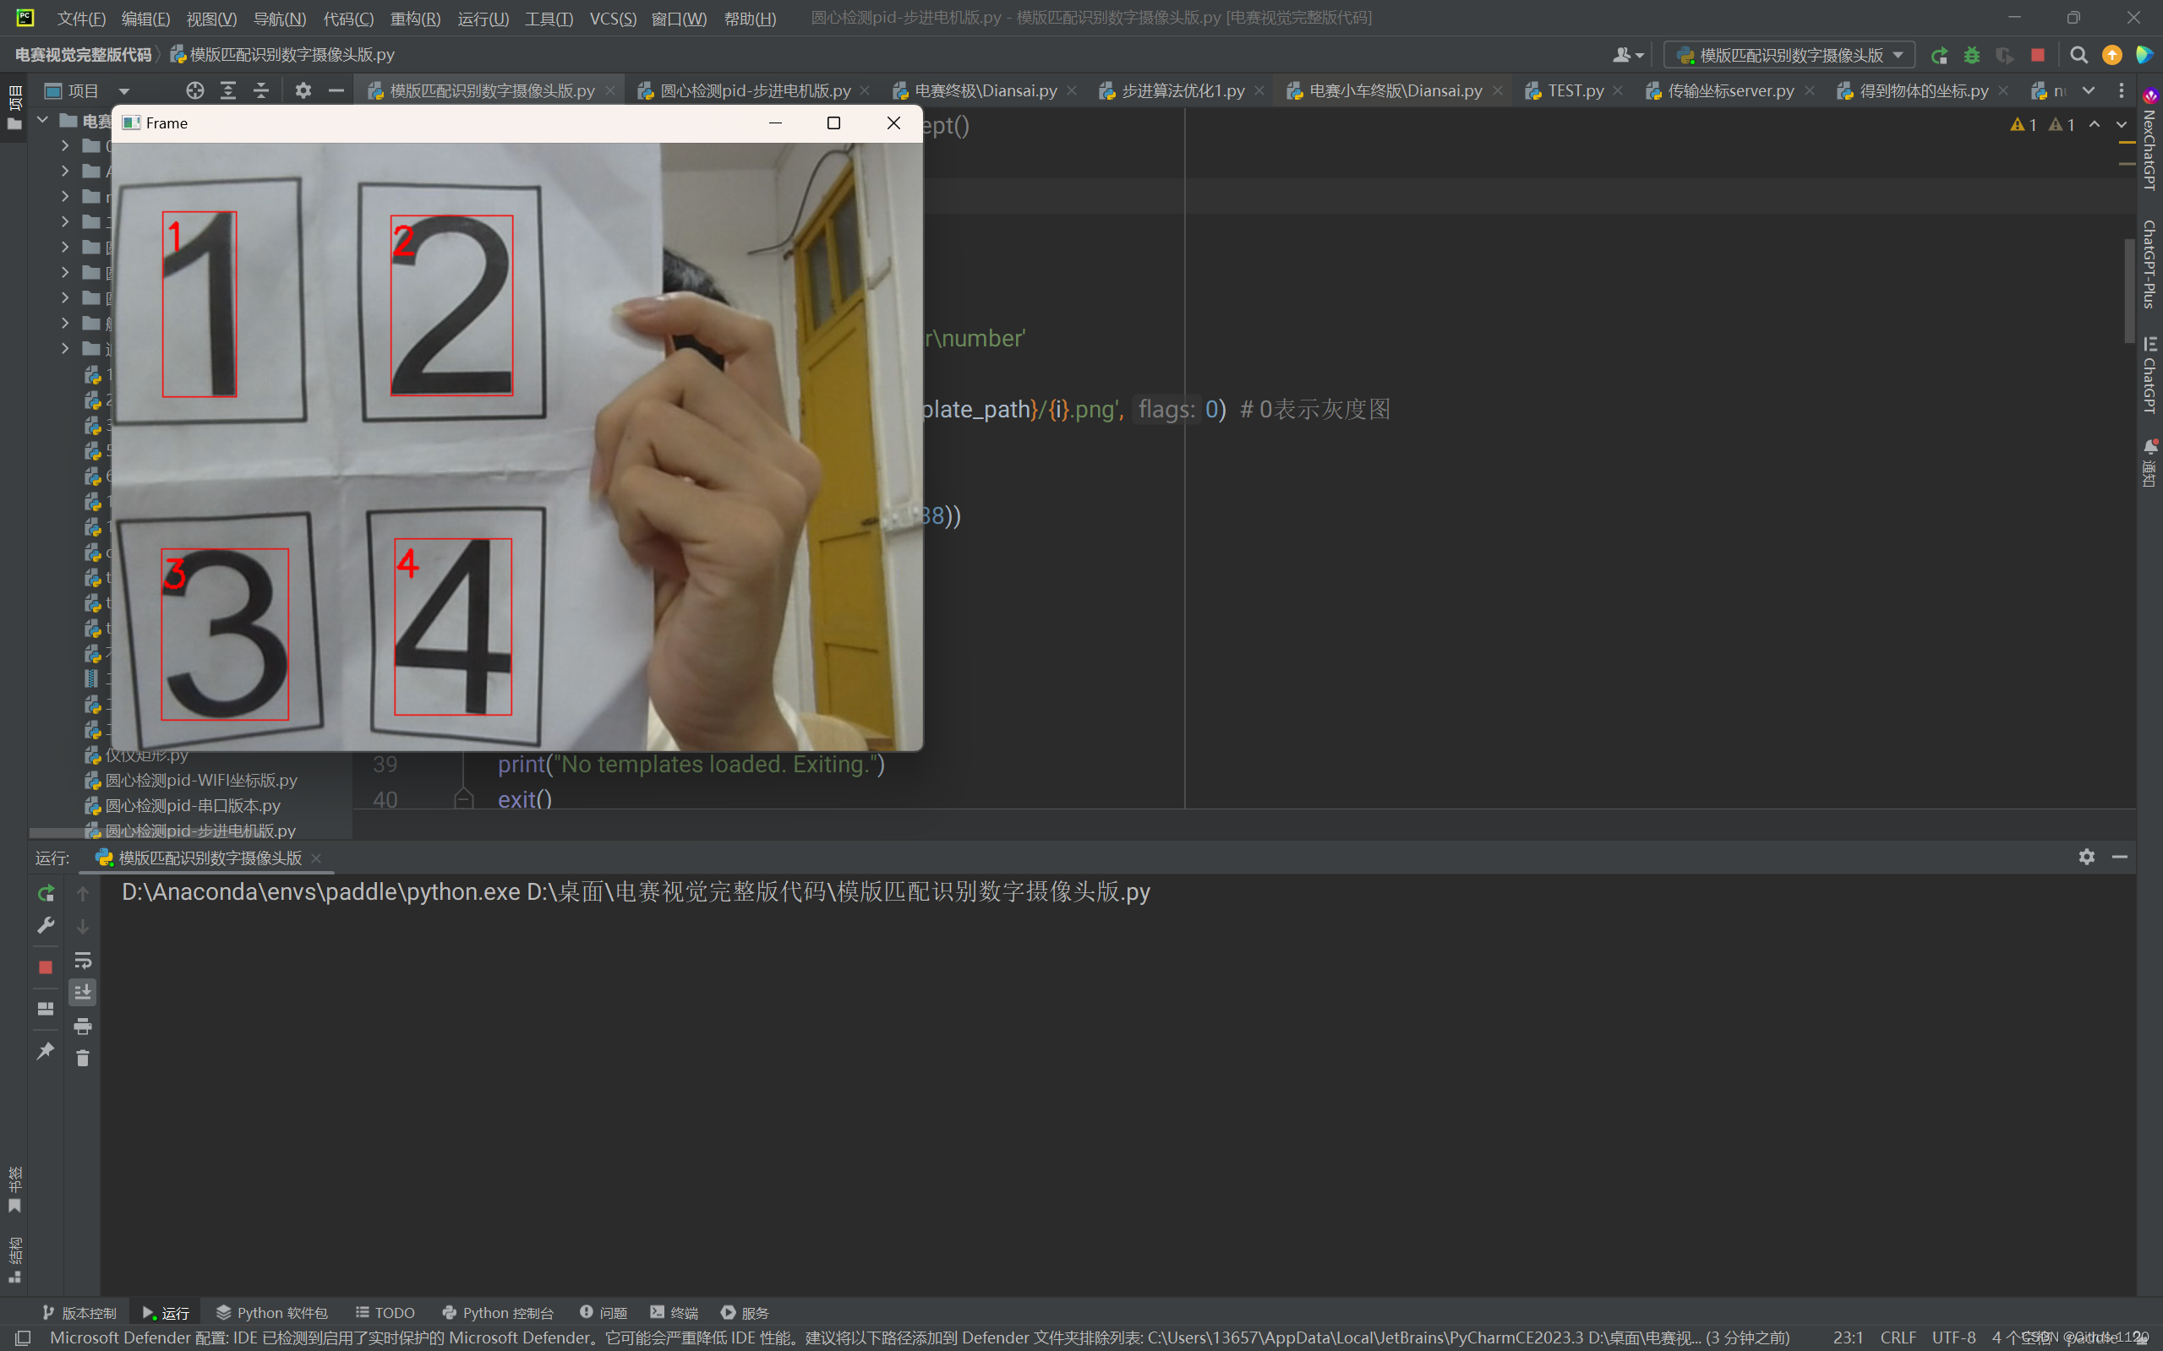Pin the run tab with the pin icon

[x=46, y=1050]
